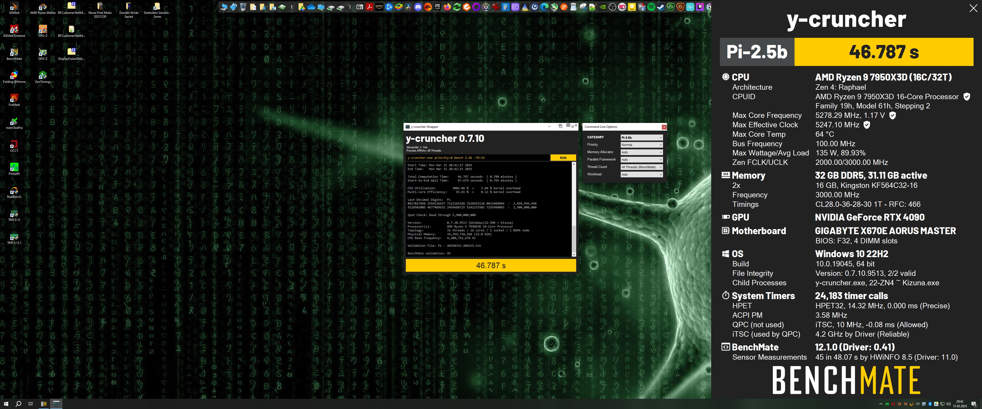Screen dimensions: 982x409
Task: Show hidden system tray icons
Action: click(880, 404)
